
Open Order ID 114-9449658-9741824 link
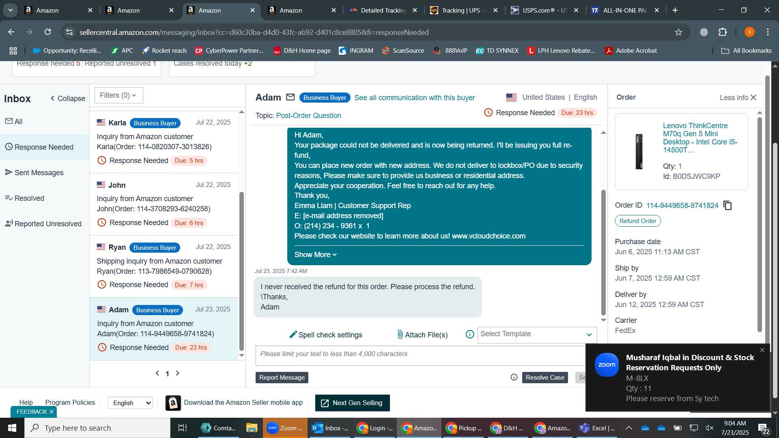tap(682, 206)
